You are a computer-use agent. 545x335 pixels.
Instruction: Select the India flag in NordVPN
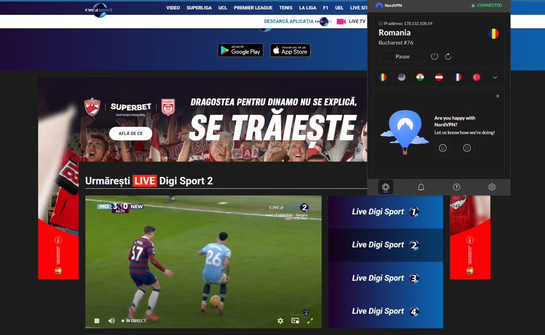coord(420,77)
